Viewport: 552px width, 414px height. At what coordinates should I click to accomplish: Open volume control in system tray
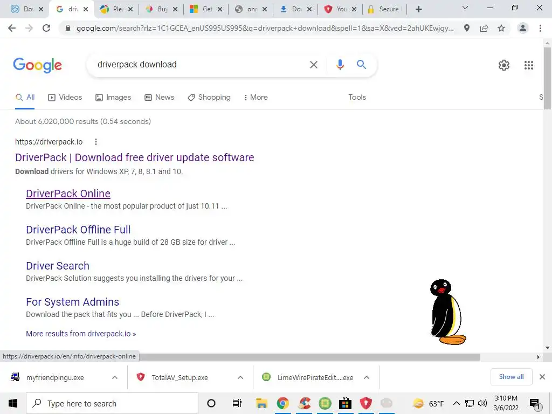pos(482,403)
